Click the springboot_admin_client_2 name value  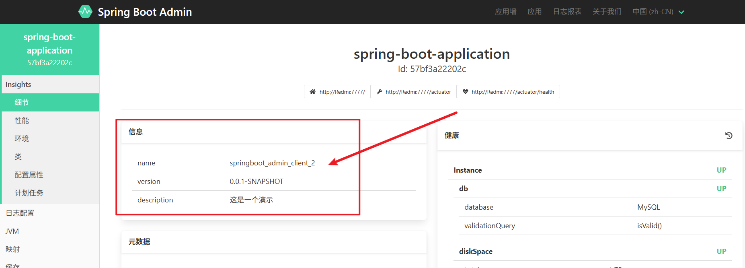(272, 163)
